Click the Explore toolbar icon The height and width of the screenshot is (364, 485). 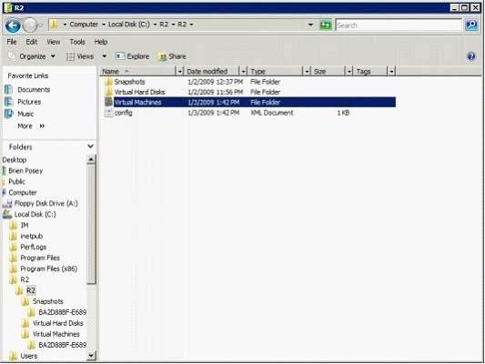[120, 56]
